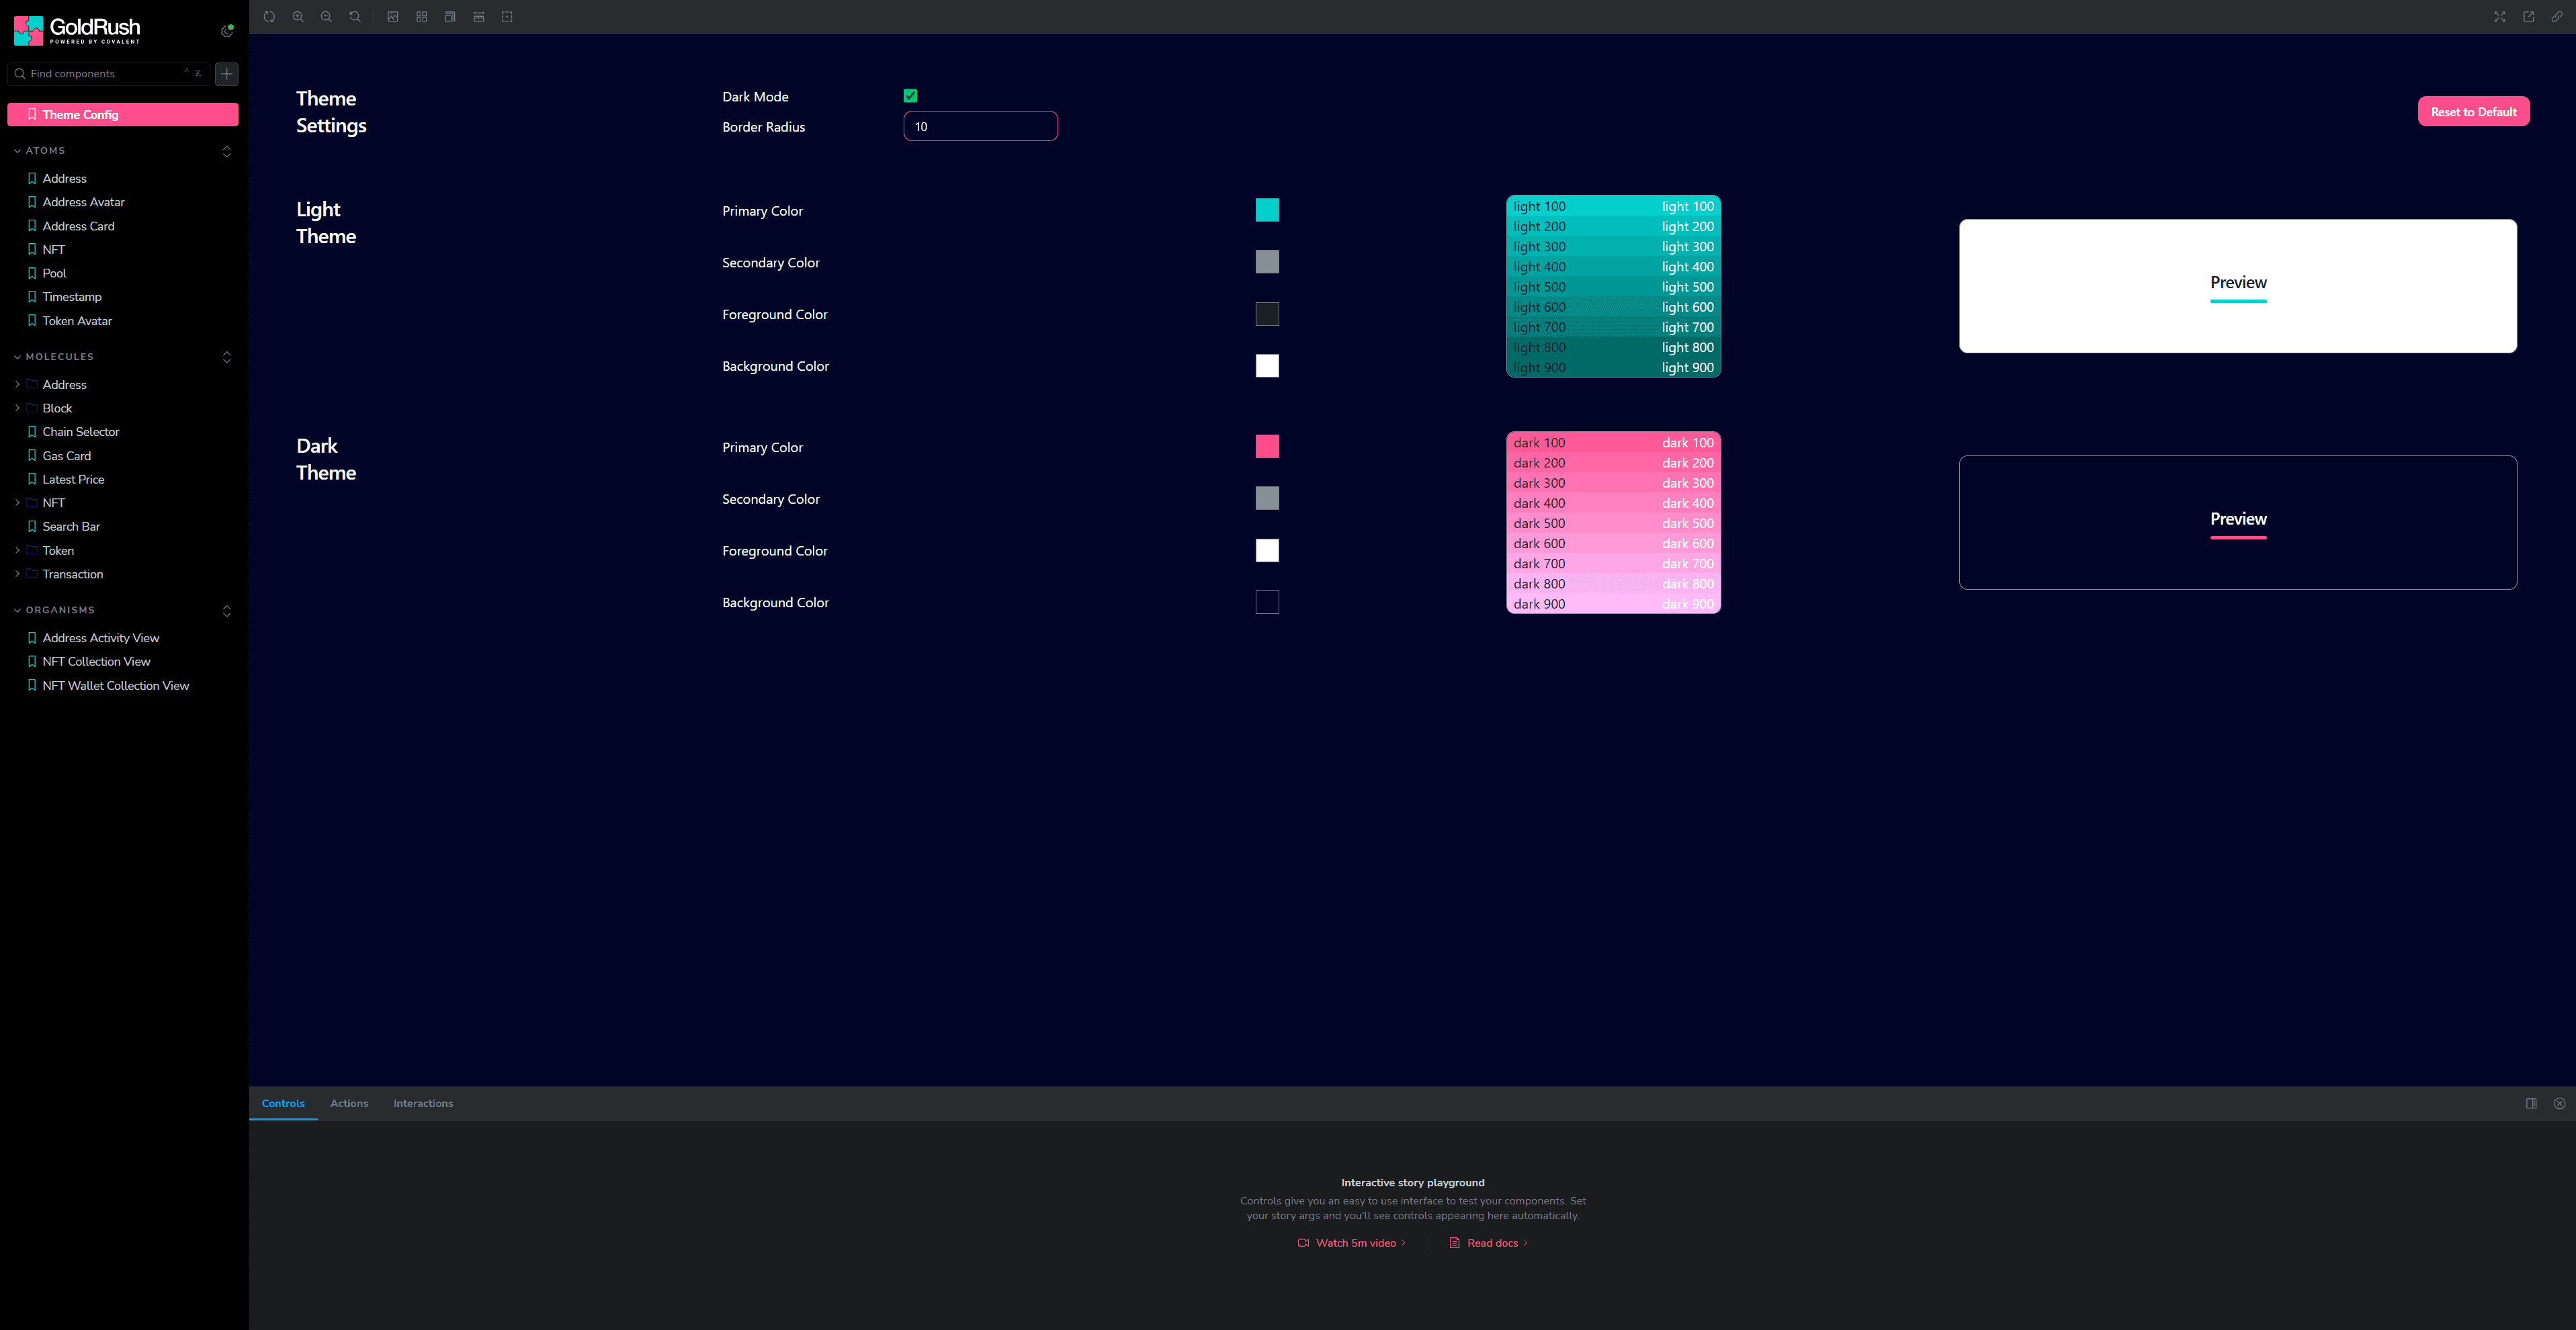The width and height of the screenshot is (2576, 1330).
Task: Click the Reset to Default button
Action: (x=2473, y=112)
